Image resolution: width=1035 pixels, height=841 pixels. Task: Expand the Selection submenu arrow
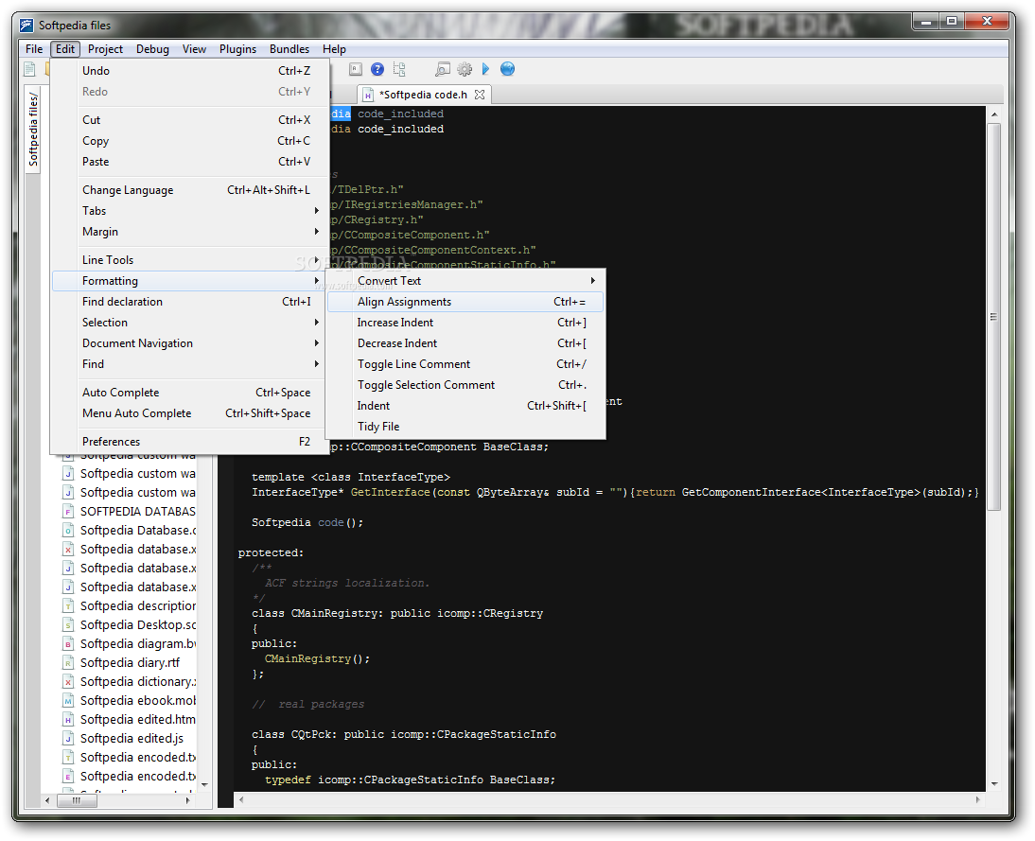(x=317, y=323)
